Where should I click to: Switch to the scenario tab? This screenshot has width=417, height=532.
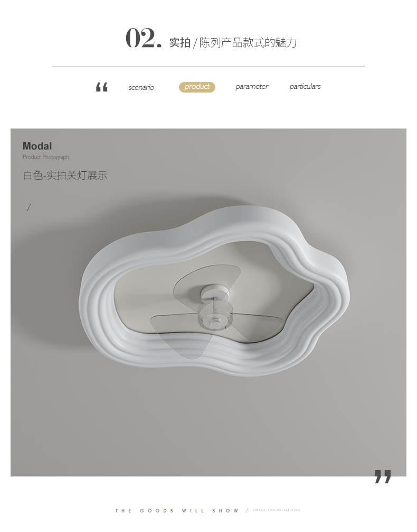pos(141,88)
